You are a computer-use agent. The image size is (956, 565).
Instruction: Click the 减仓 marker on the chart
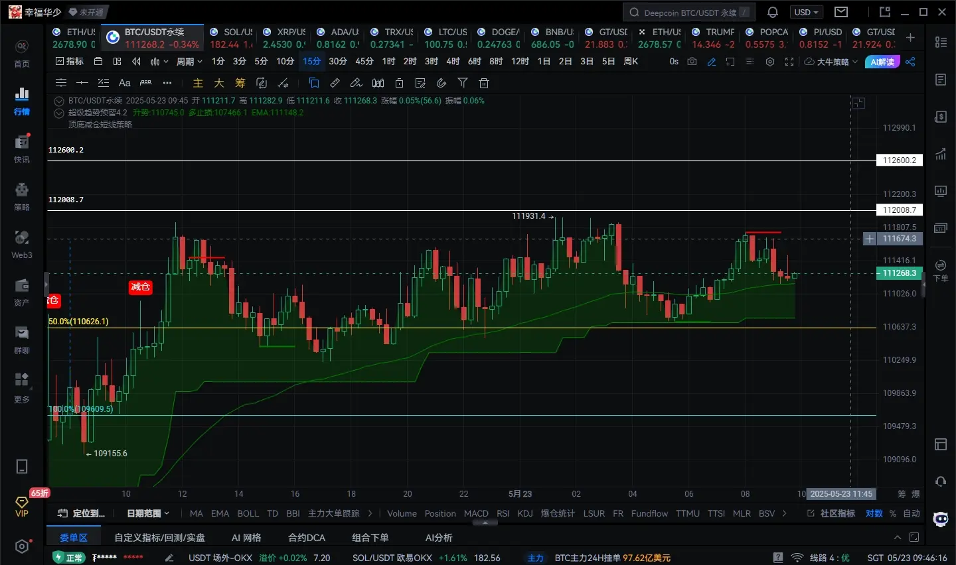140,287
